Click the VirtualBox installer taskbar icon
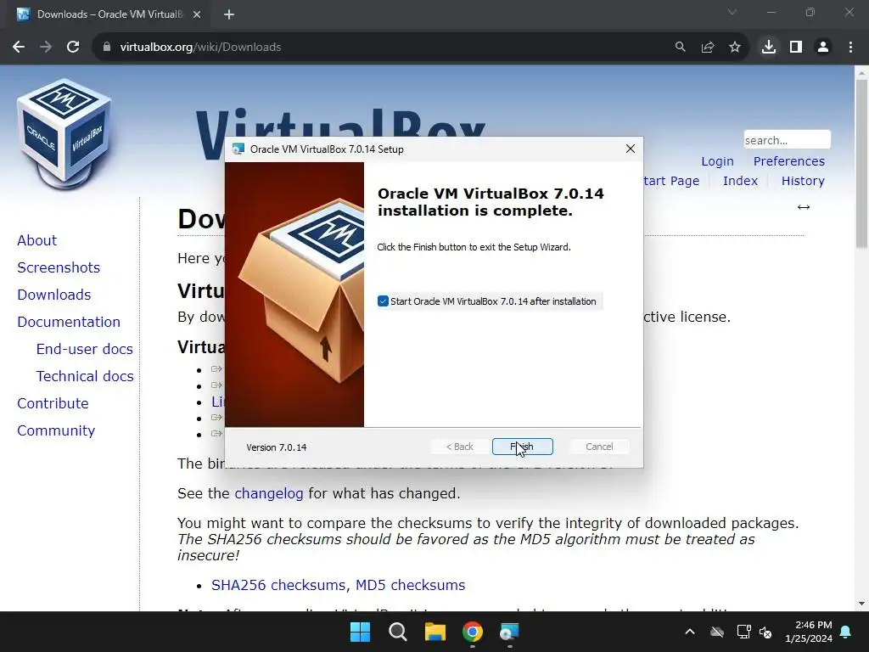Screen dimensions: 869x652 (x=509, y=632)
